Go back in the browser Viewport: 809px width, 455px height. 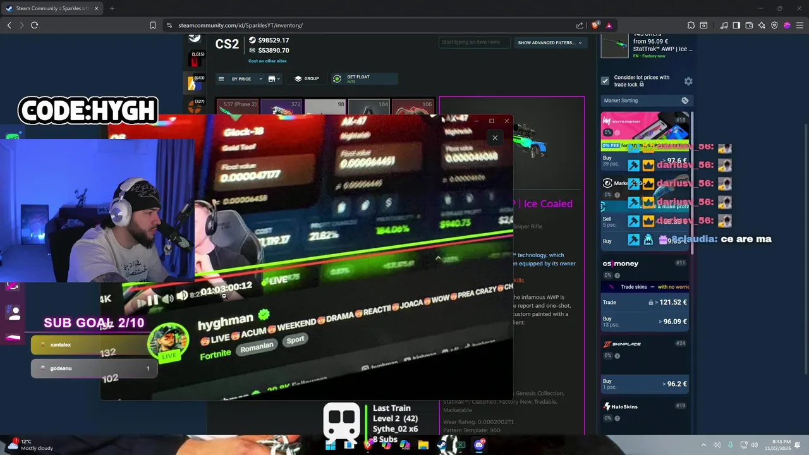click(9, 25)
